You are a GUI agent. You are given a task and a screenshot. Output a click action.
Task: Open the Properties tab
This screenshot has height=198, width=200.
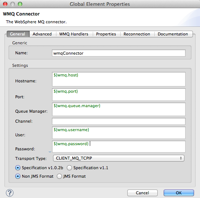point(106,34)
